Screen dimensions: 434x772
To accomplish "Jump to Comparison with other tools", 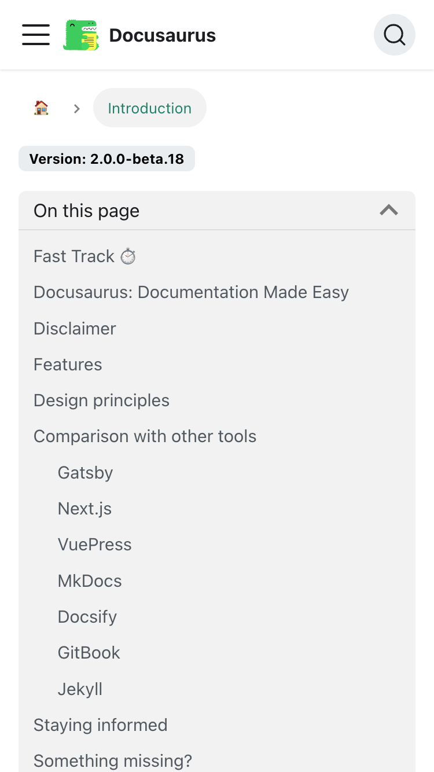I will click(145, 436).
